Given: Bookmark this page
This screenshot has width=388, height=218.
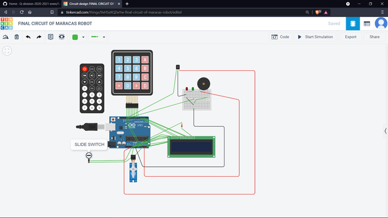Looking at the screenshot, I should click(52, 12).
